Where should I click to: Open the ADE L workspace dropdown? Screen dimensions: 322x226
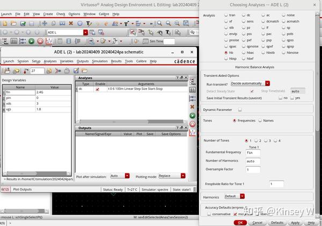(x=85, y=32)
